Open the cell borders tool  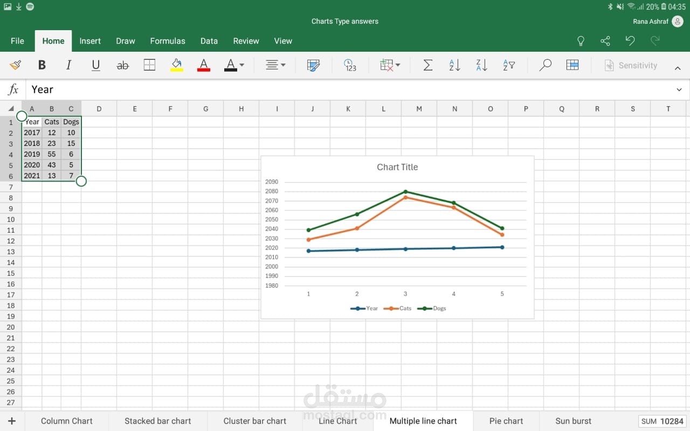click(150, 65)
